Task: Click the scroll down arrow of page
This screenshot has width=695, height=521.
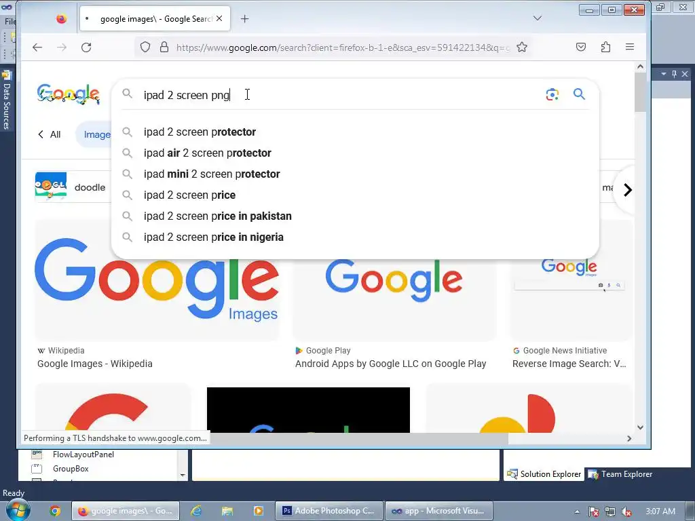Action: coord(640,427)
